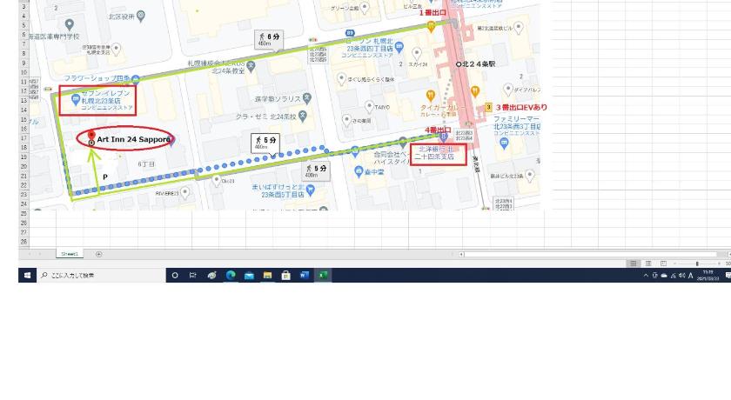The height and width of the screenshot is (400, 731).
Task: Open Microsoft Store from taskbar
Action: point(285,275)
